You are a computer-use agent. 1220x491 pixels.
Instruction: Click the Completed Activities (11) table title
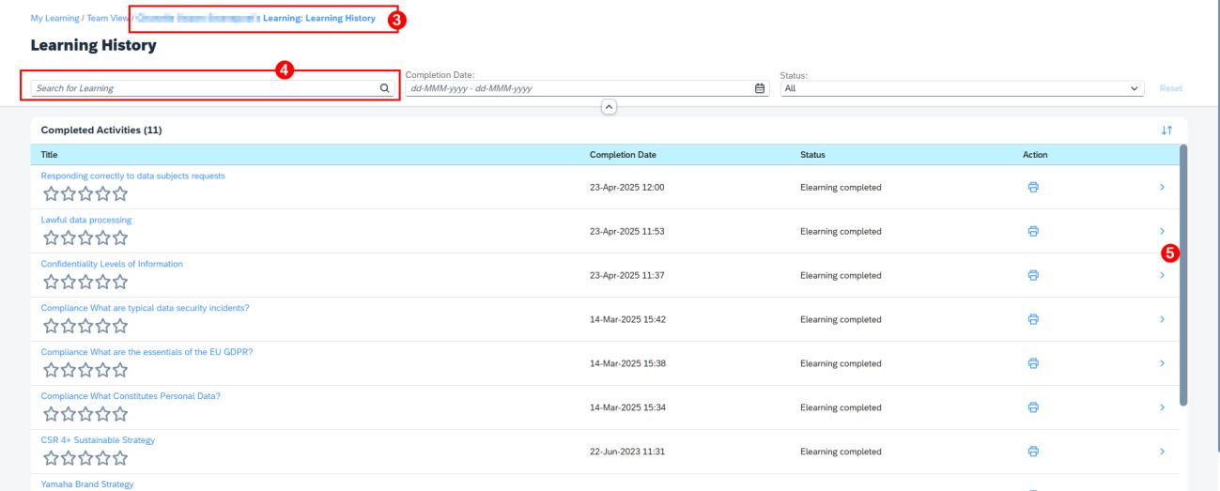pos(101,130)
